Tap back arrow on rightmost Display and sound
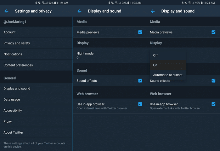 click(153, 11)
